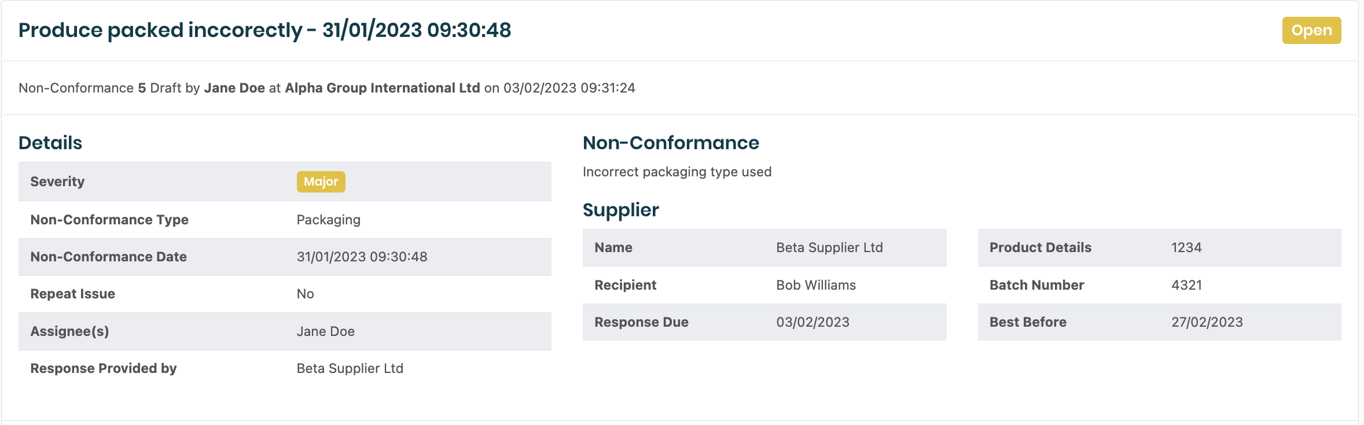This screenshot has height=425, width=1364.
Task: Click Product Details value 1234
Action: [1186, 247]
